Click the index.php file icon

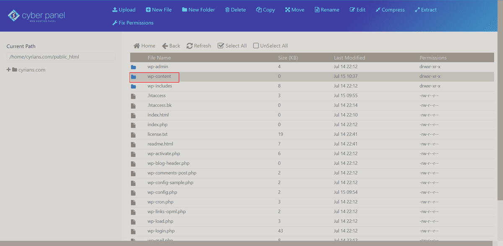click(133, 124)
